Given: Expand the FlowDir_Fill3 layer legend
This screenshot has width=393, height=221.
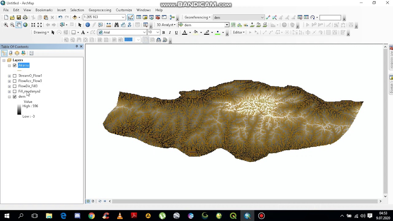Looking at the screenshot, I should 9,86.
